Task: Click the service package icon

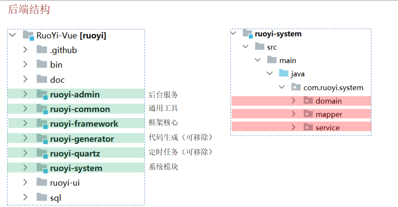Action: point(308,127)
